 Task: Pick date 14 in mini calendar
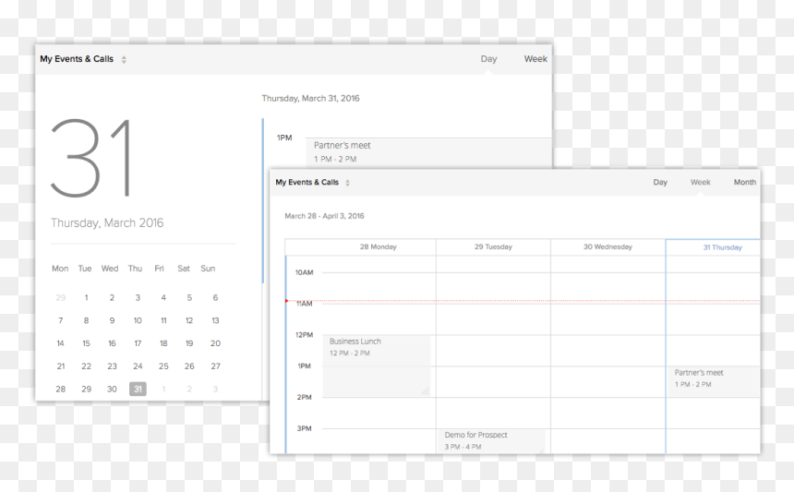pyautogui.click(x=61, y=343)
